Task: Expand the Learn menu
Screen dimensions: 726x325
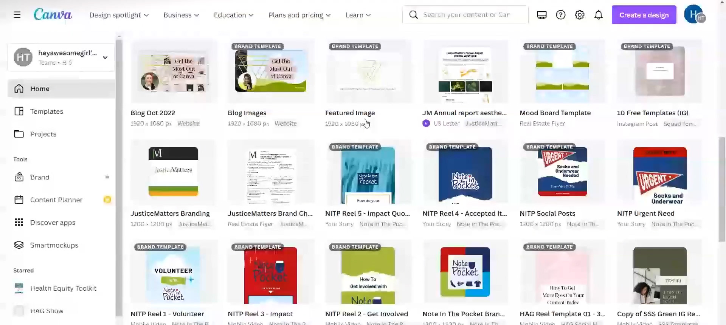Action: [358, 15]
